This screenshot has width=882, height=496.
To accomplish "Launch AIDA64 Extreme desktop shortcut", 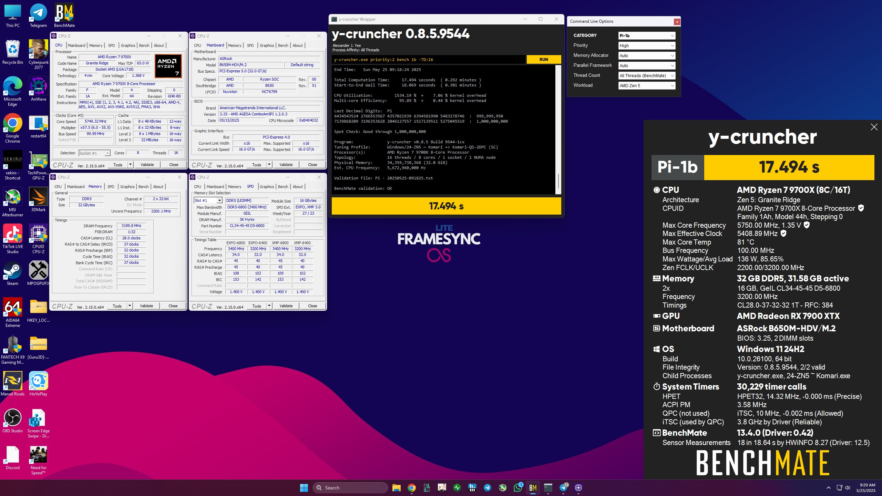I will pyautogui.click(x=13, y=313).
